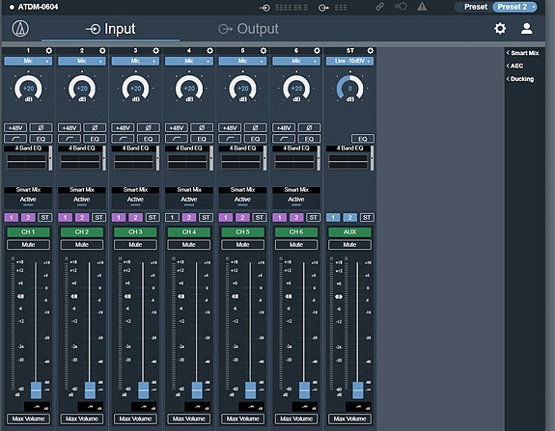Open Mic input type dropdown for channel 2
555x431 pixels.
(x=82, y=61)
